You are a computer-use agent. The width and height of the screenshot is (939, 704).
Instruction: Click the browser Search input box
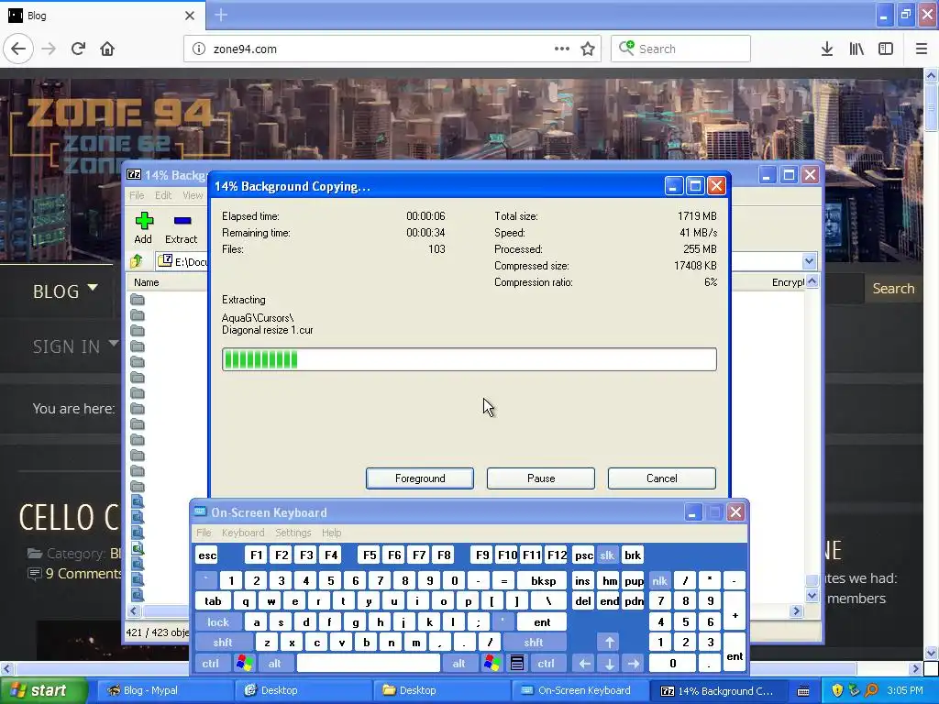point(680,49)
